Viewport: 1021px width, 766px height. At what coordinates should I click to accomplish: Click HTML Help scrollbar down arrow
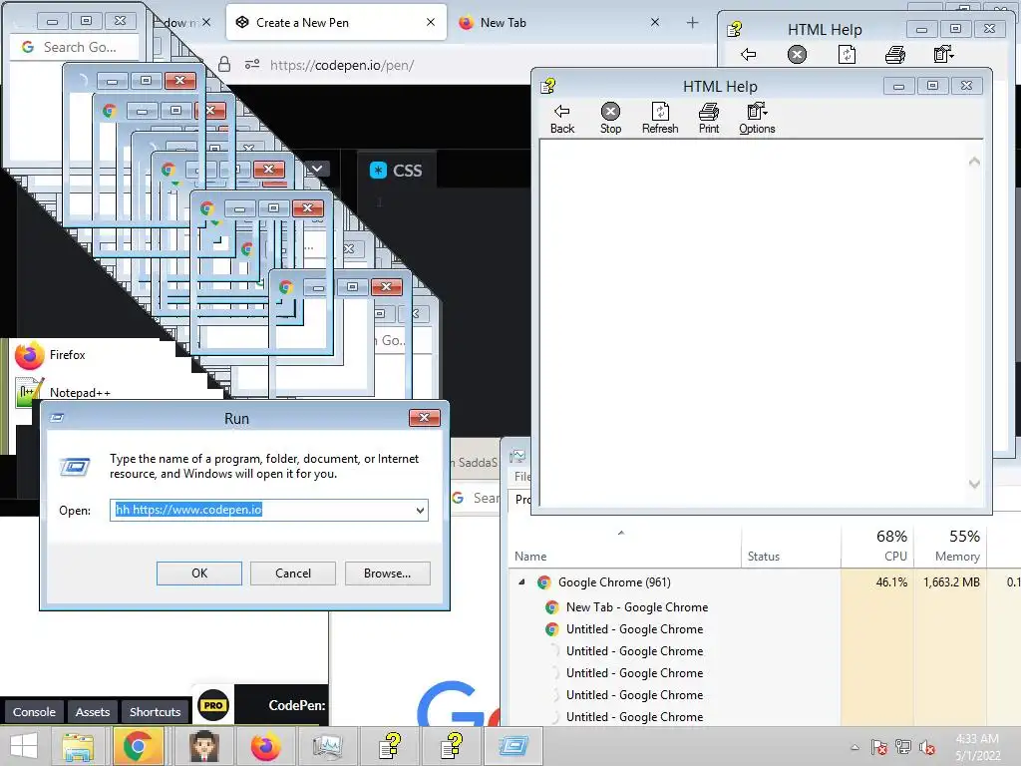(974, 484)
